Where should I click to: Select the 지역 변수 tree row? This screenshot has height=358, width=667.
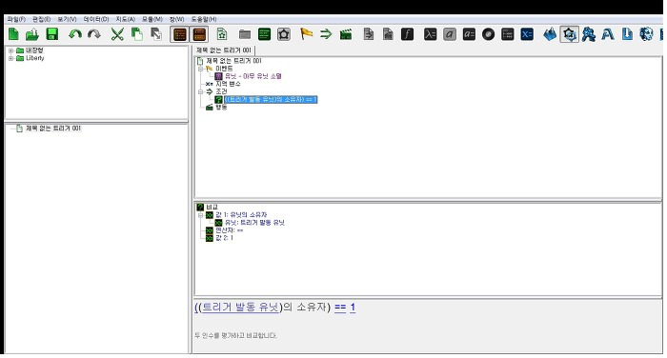pyautogui.click(x=228, y=84)
